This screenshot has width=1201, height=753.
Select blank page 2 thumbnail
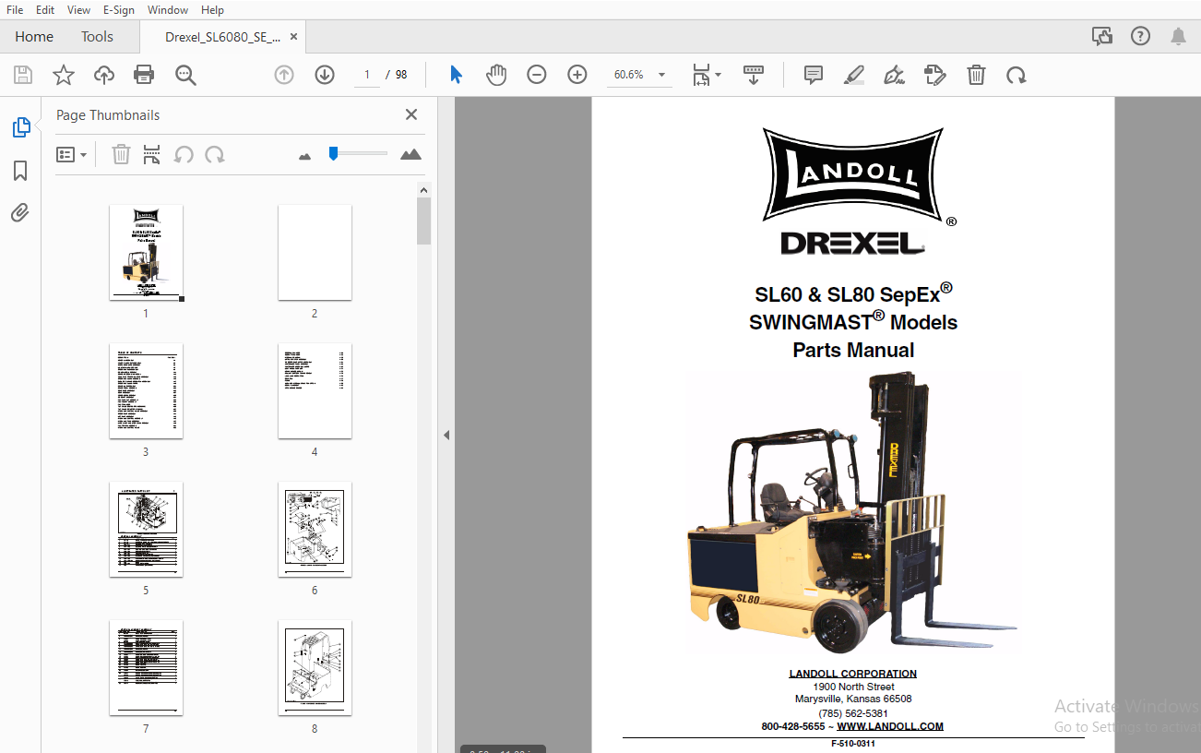pyautogui.click(x=315, y=253)
